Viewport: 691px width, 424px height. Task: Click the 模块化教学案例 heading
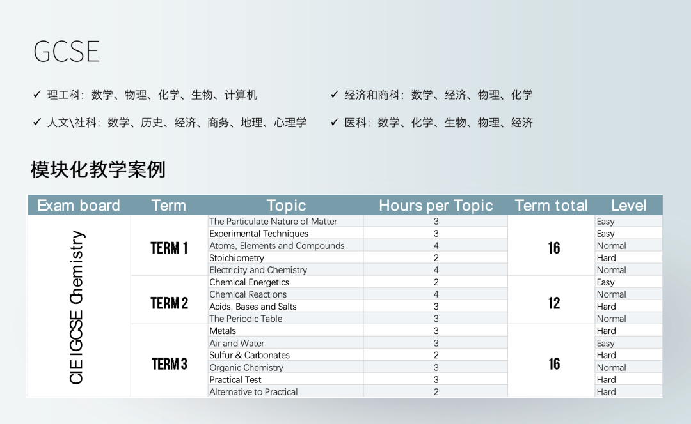(x=98, y=169)
